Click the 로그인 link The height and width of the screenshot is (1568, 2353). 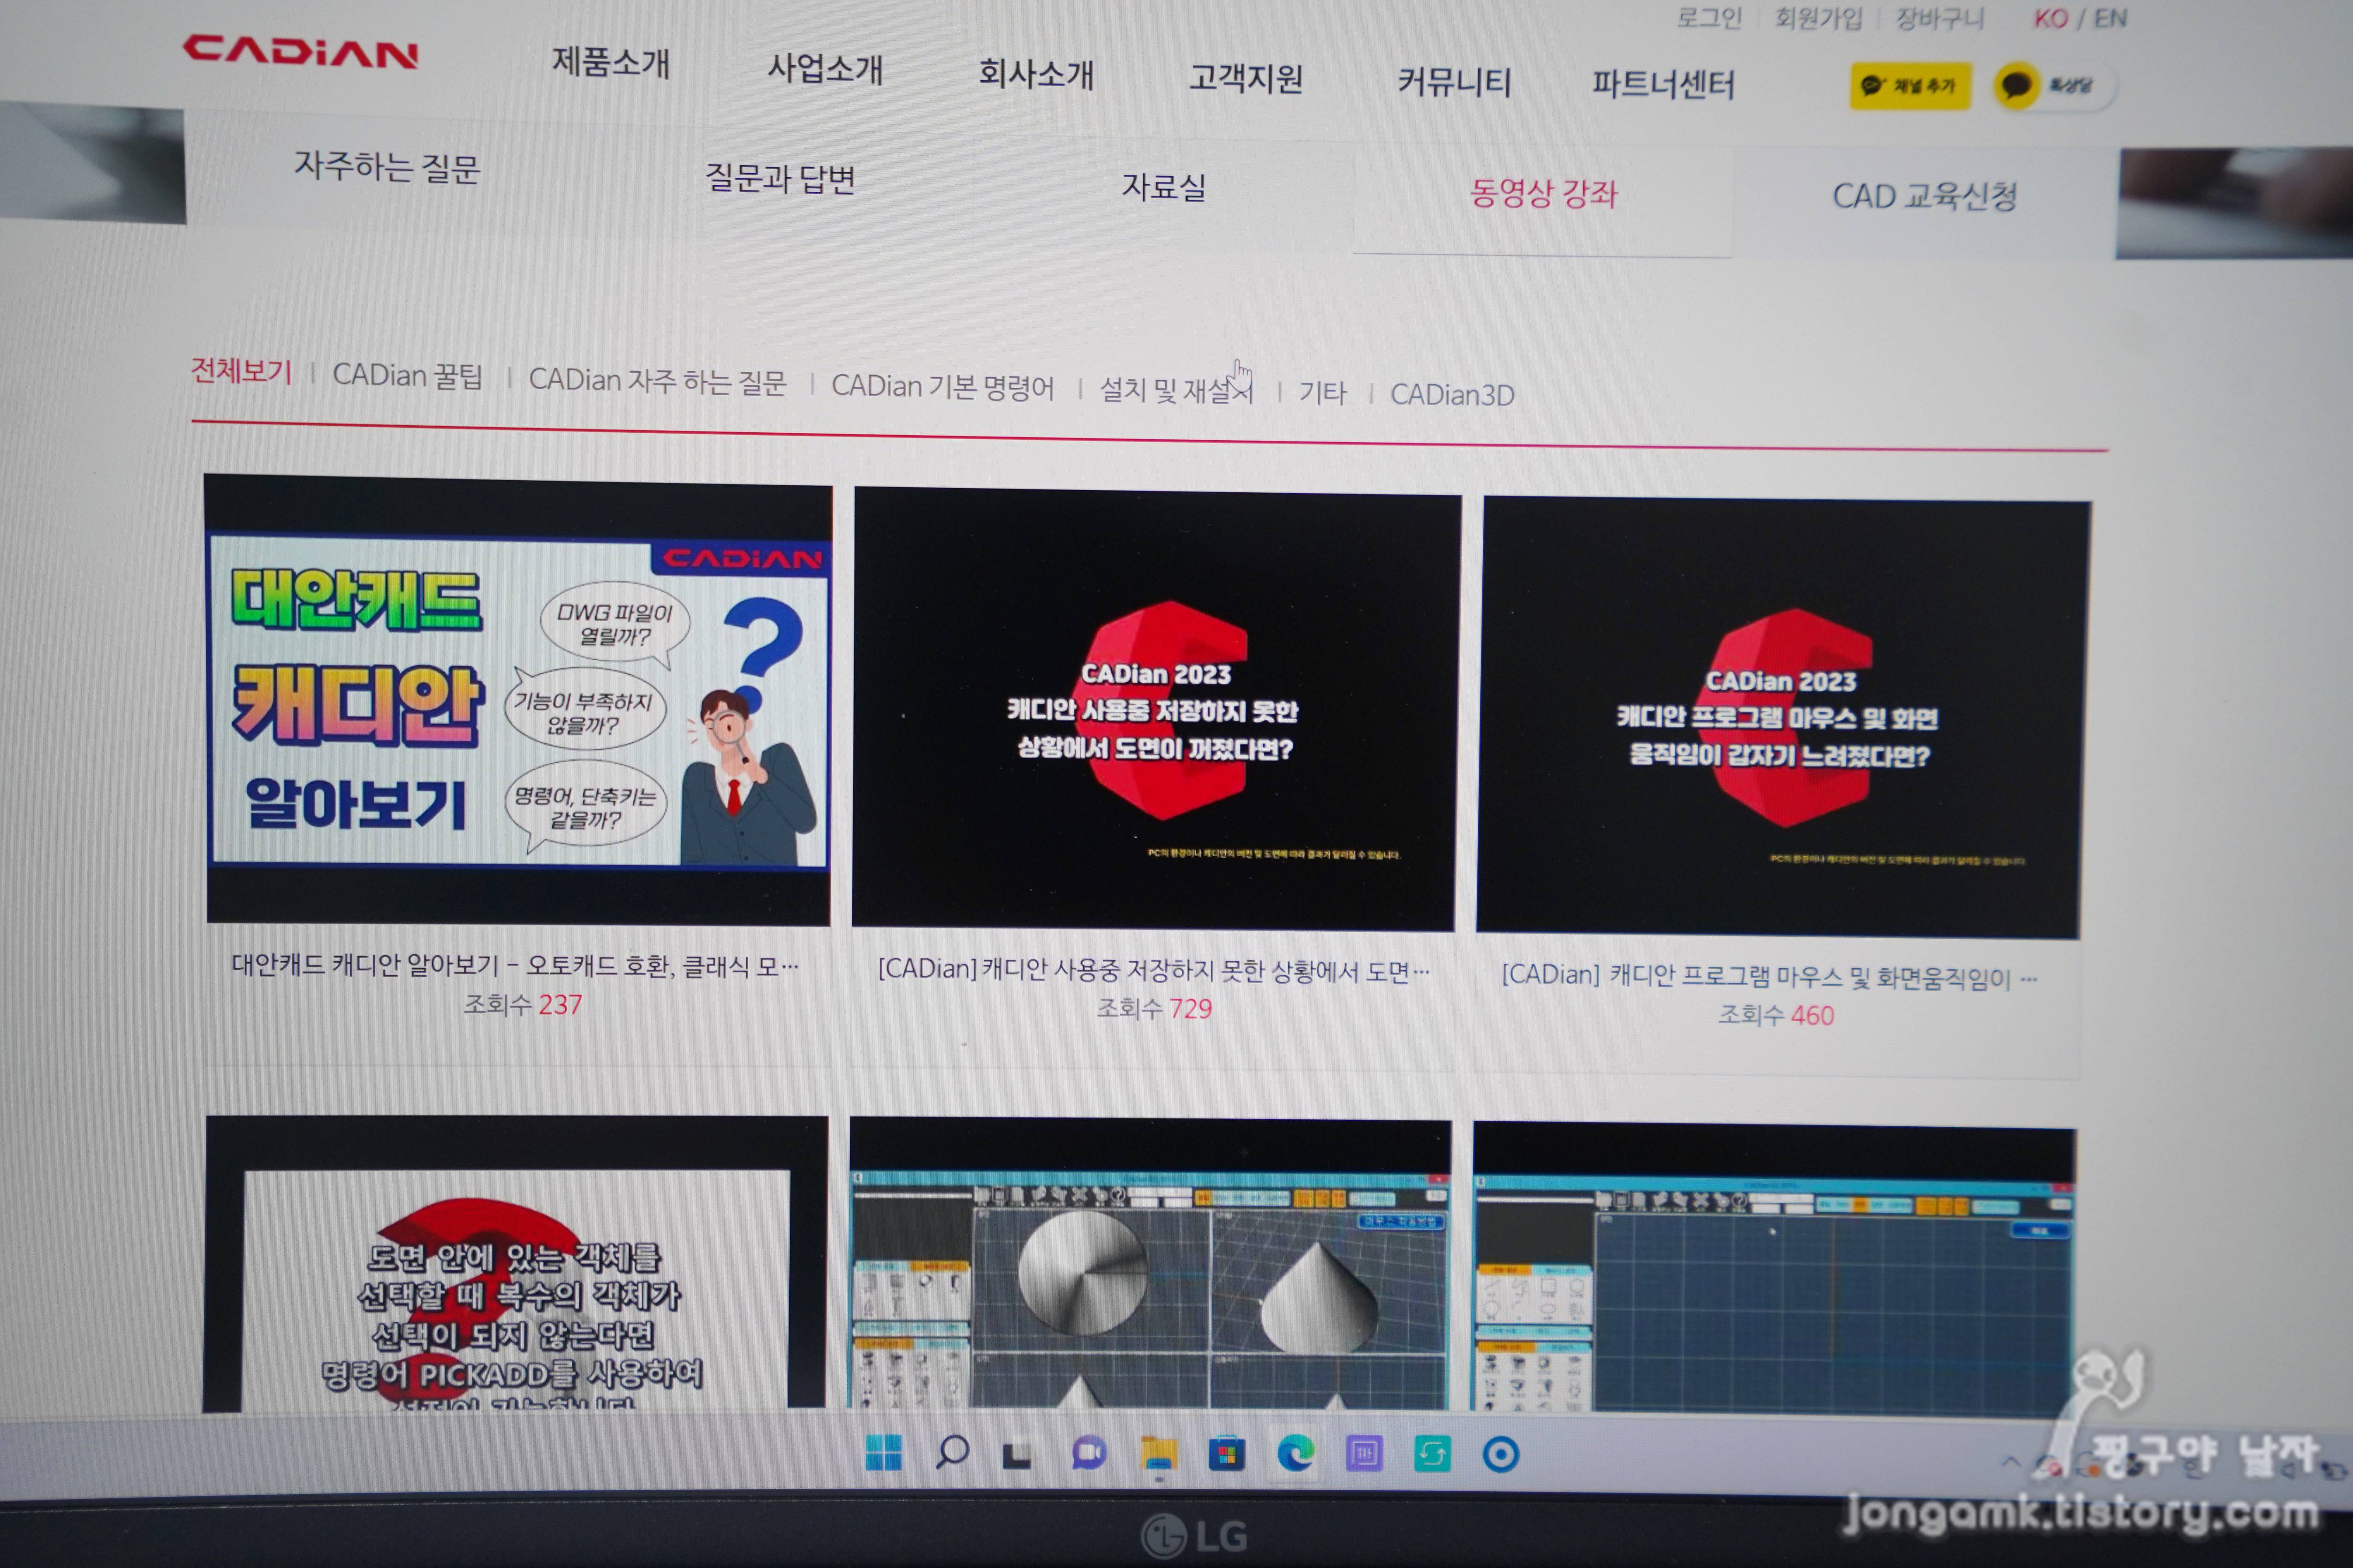point(1709,18)
